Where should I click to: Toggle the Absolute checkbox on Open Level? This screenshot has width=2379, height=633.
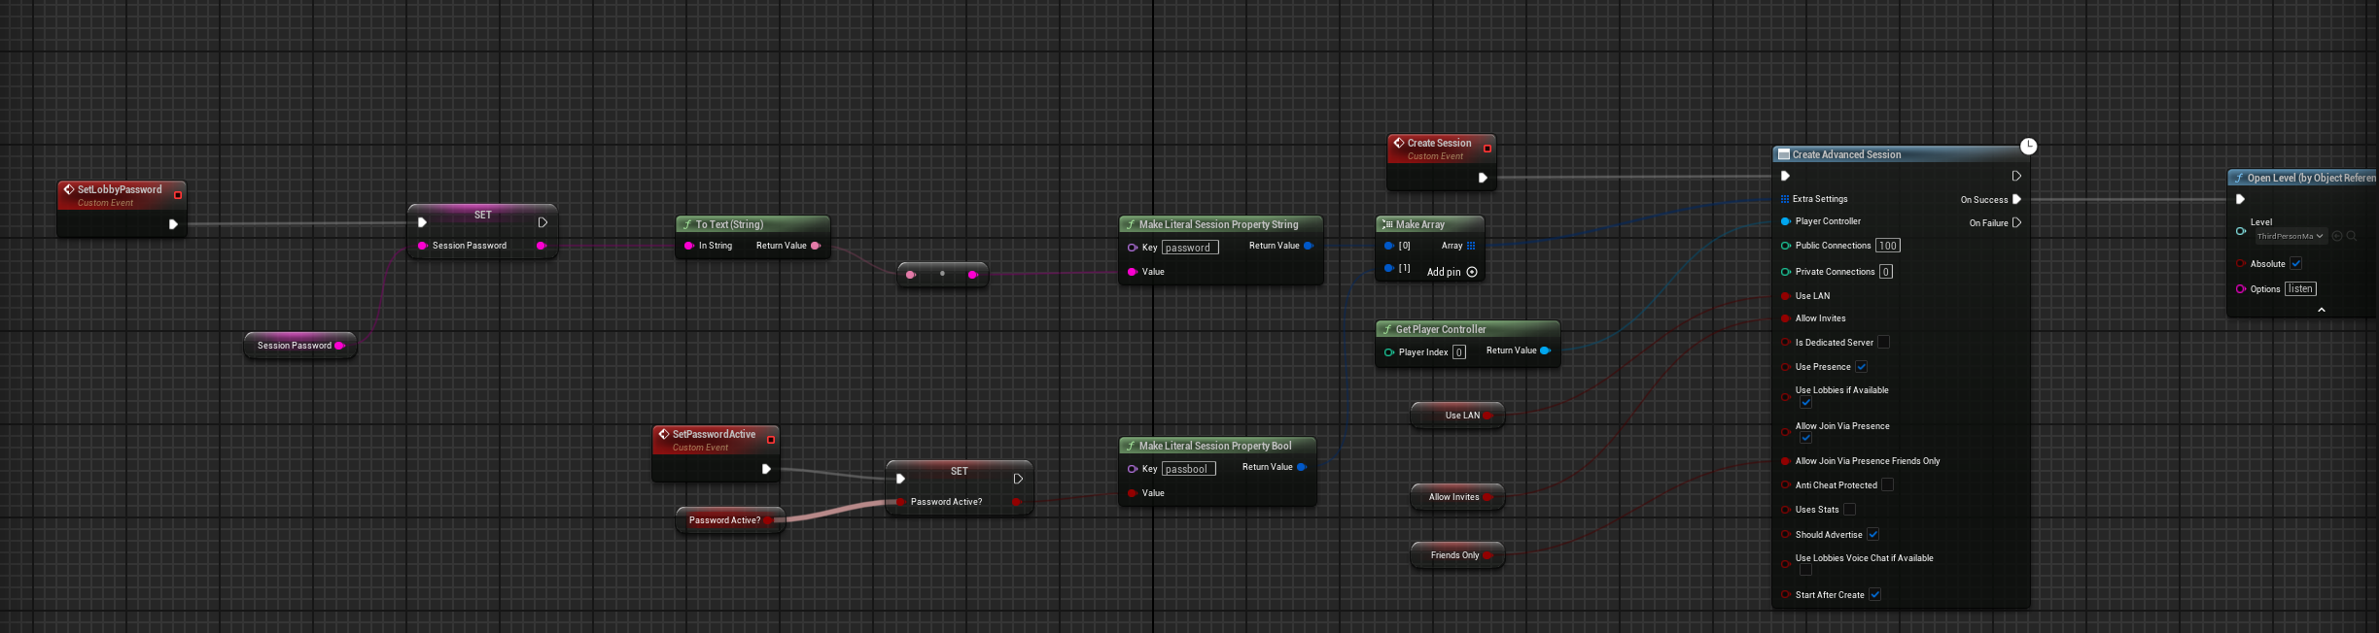coord(2295,263)
